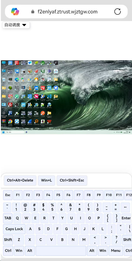Select the VLC media player cone icon
Image resolution: width=132 pixels, height=261 pixels.
coord(30,88)
